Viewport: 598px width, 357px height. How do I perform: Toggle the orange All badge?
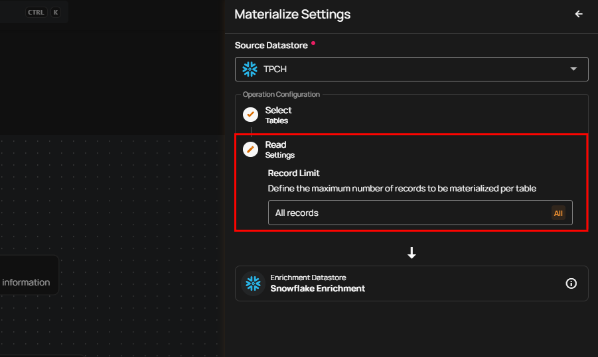click(558, 213)
